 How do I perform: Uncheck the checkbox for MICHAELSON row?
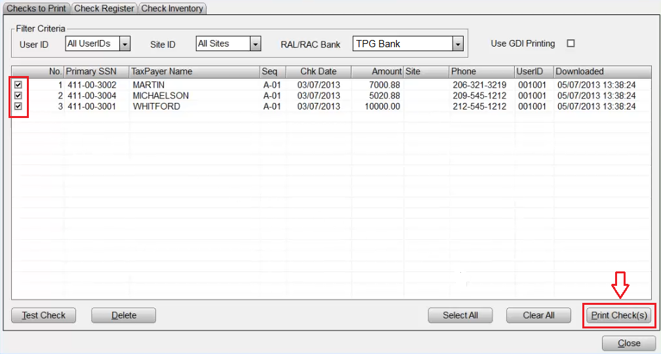(18, 96)
